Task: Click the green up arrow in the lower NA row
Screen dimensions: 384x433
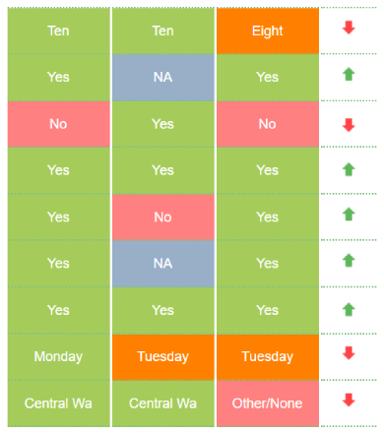Action: 349,261
